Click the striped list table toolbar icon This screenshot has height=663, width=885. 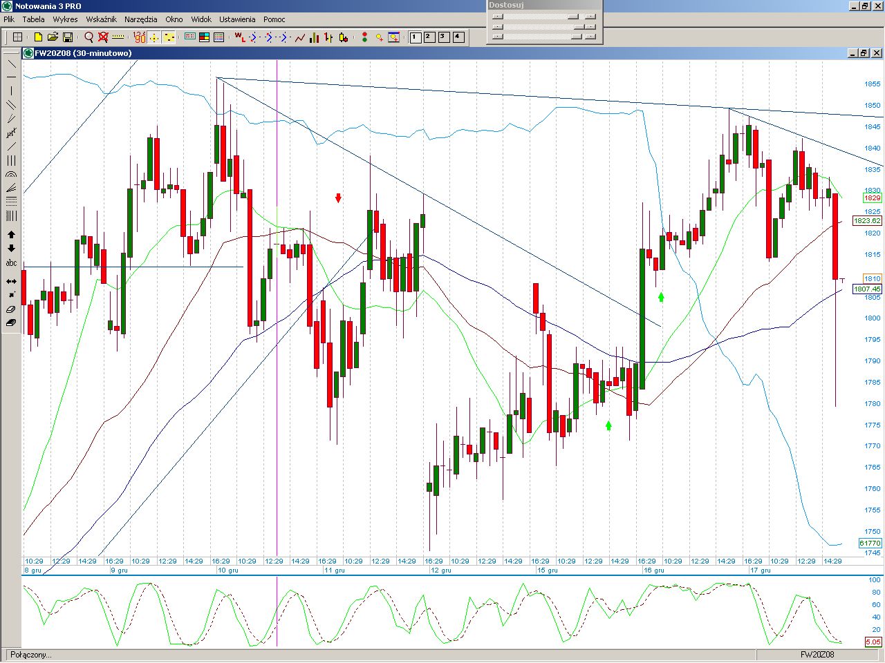pos(218,37)
